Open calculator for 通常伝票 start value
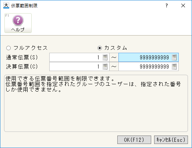192x148 pixels. (x=105, y=58)
